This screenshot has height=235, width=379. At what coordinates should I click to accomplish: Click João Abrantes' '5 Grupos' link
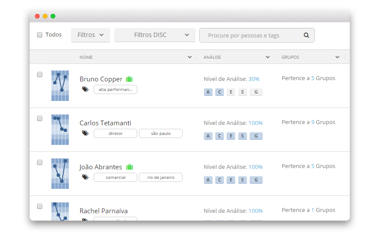323,166
